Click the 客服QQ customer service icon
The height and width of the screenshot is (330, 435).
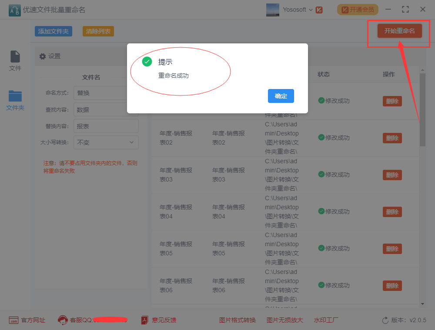(63, 320)
